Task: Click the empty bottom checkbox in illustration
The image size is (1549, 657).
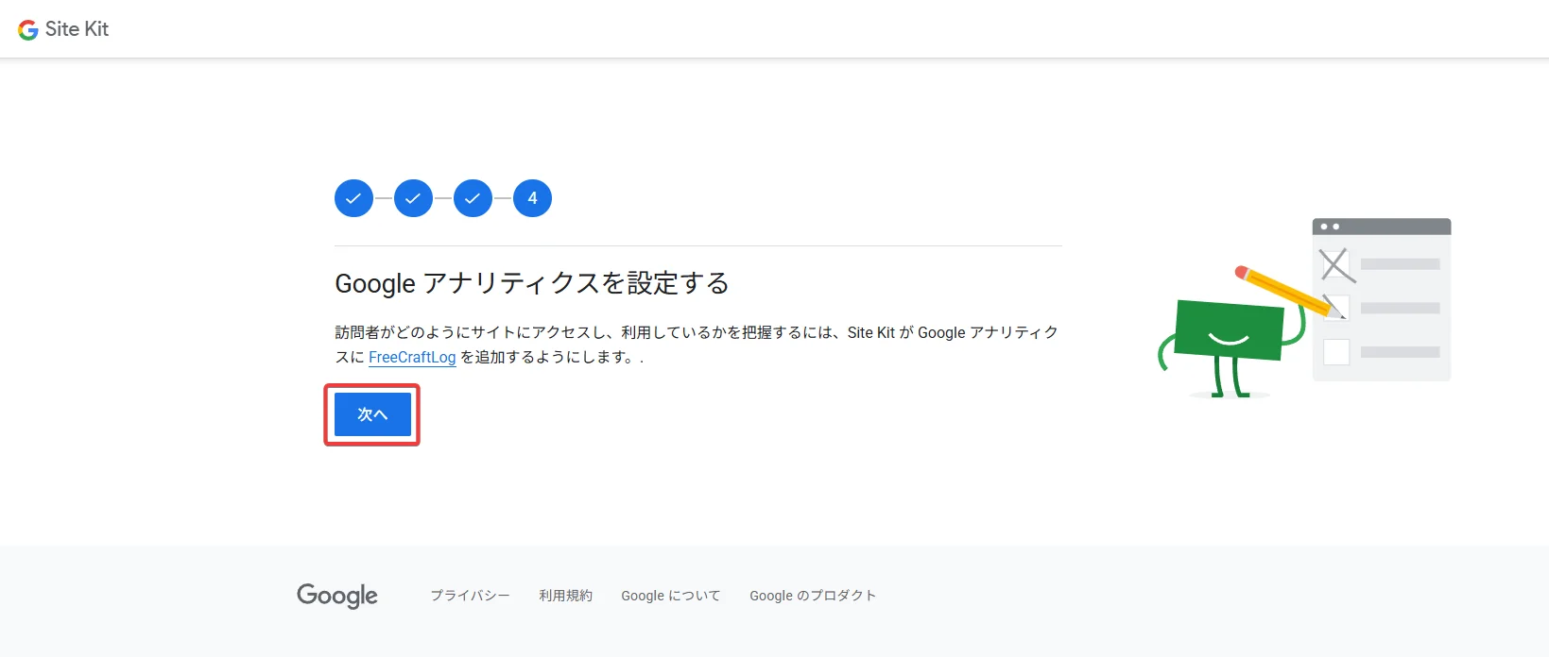Action: (x=1336, y=352)
